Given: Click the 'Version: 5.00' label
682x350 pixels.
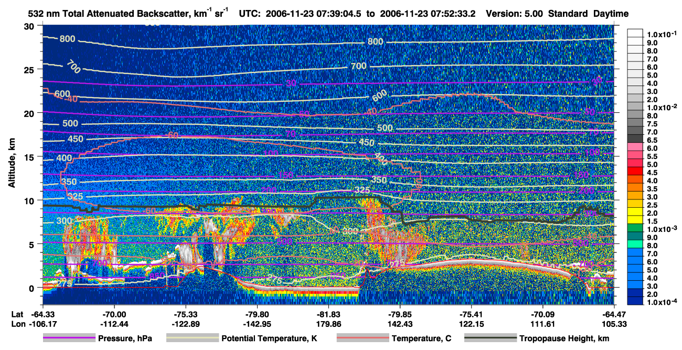Looking at the screenshot, I should [x=515, y=14].
